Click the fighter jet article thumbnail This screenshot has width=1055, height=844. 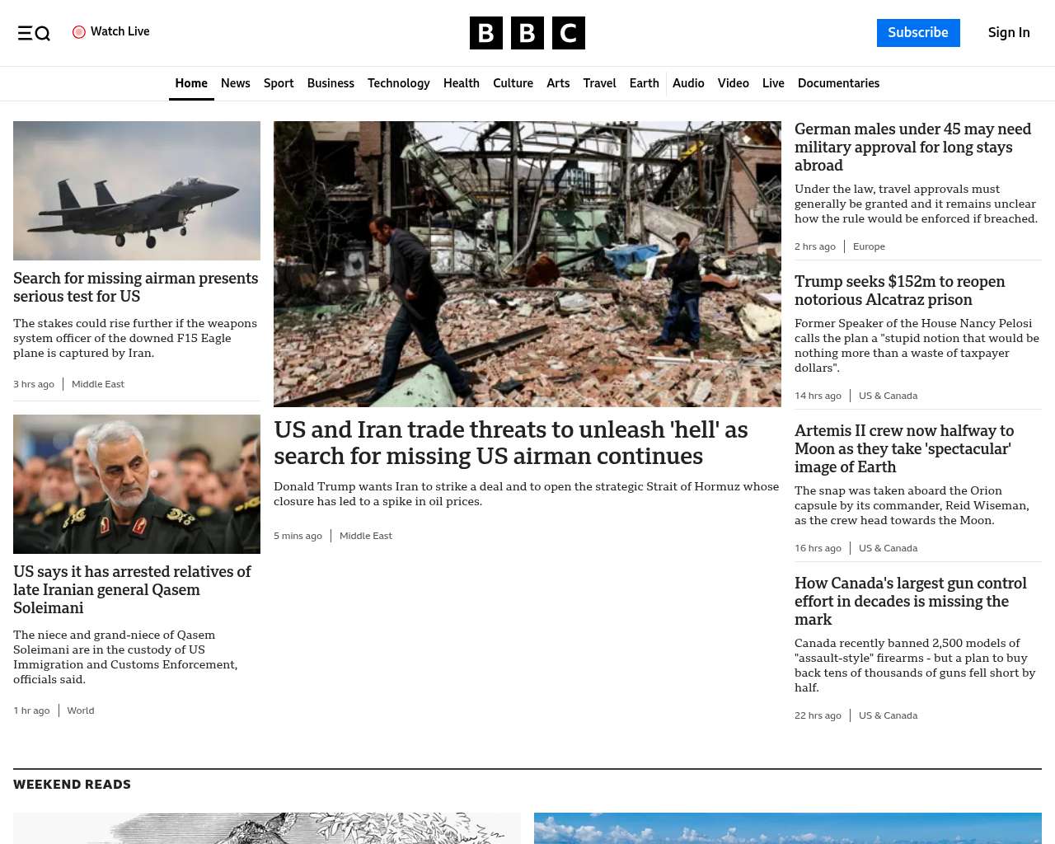coord(137,190)
